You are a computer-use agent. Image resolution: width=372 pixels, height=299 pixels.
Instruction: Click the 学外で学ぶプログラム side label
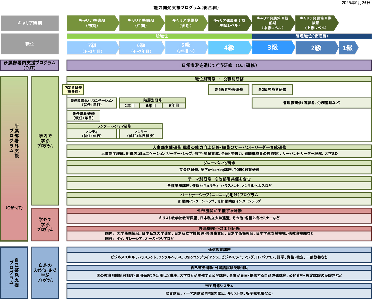45,225
